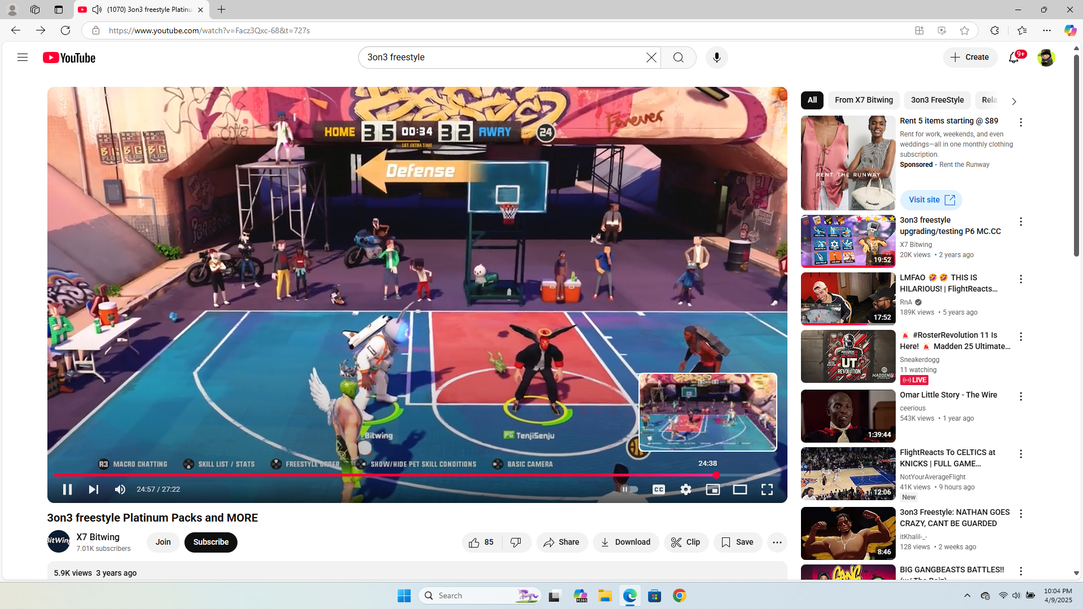
Task: Toggle theater mode
Action: [739, 489]
